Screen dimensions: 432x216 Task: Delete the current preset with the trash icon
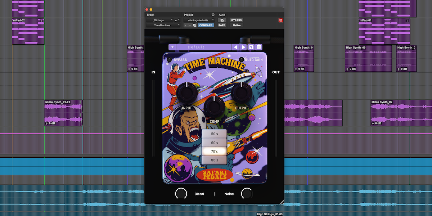[258, 47]
